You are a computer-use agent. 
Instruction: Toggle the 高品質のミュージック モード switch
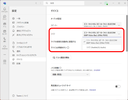[118, 87]
